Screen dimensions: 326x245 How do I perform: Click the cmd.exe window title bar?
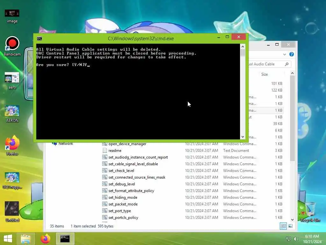tap(141, 39)
